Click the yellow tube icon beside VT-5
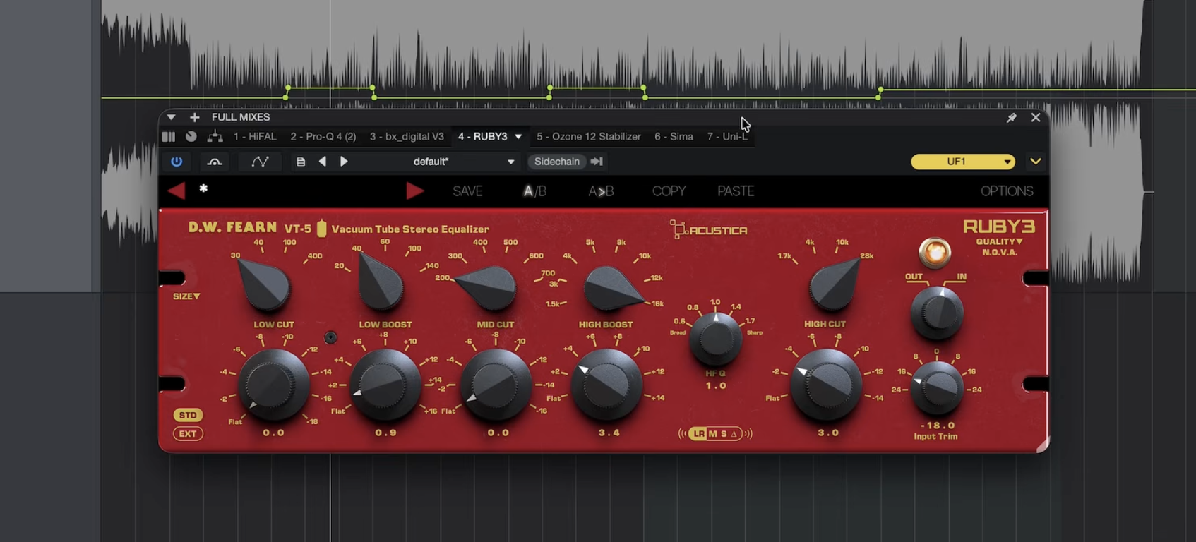This screenshot has width=1196, height=542. (322, 228)
